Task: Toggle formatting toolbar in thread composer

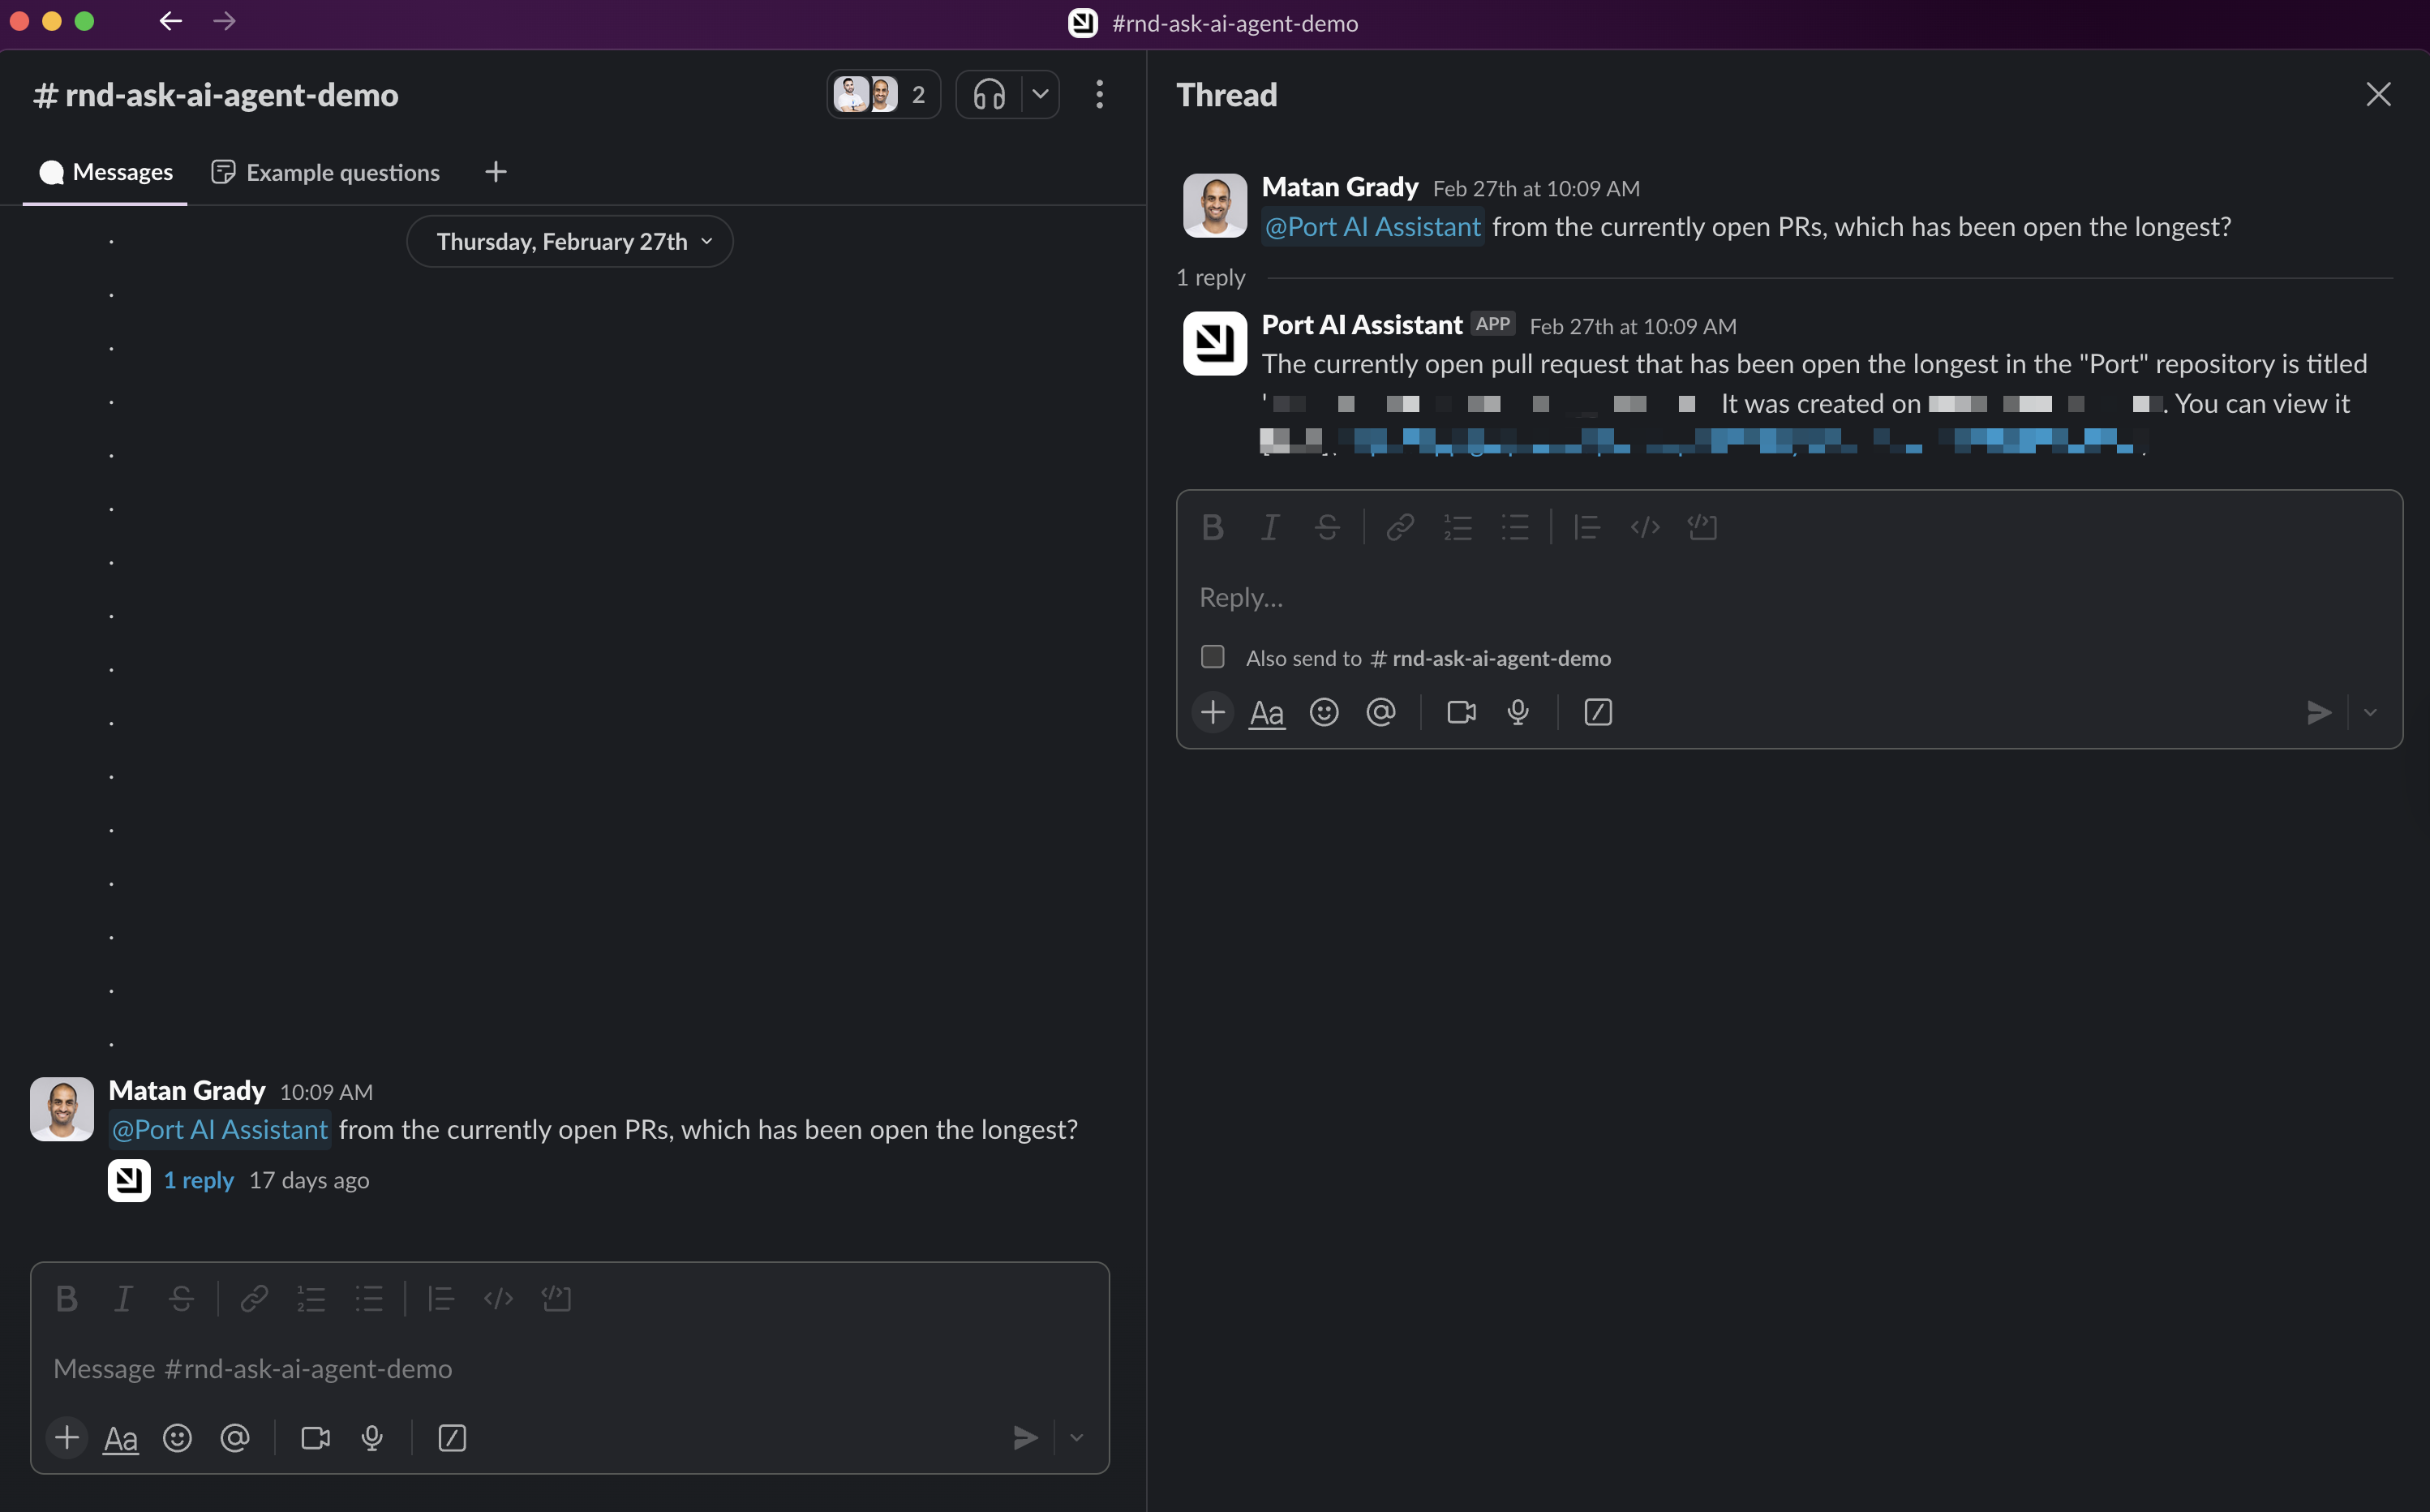Action: 1266,712
